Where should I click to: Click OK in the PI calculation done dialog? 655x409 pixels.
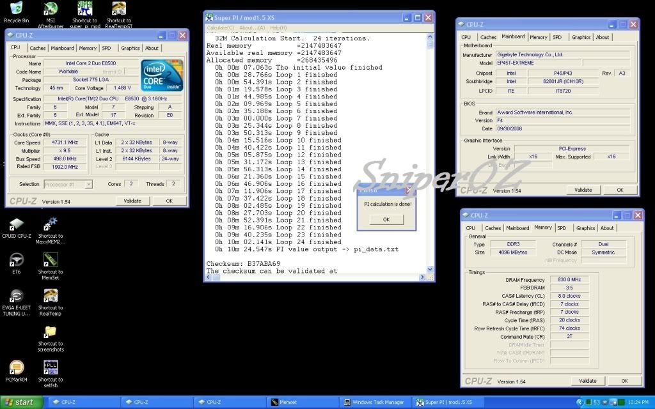(x=386, y=219)
